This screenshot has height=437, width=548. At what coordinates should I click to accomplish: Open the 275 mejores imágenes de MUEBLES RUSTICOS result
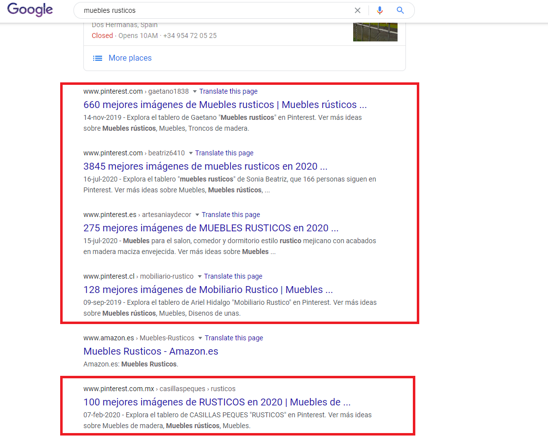click(211, 228)
